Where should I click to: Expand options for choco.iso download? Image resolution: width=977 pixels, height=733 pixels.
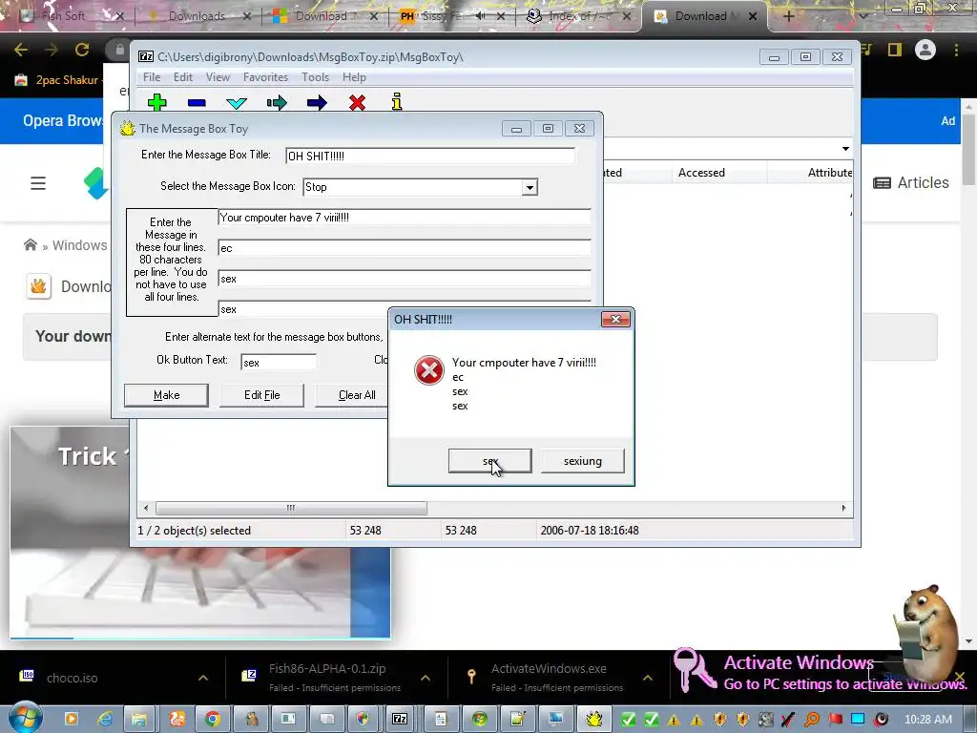(203, 678)
